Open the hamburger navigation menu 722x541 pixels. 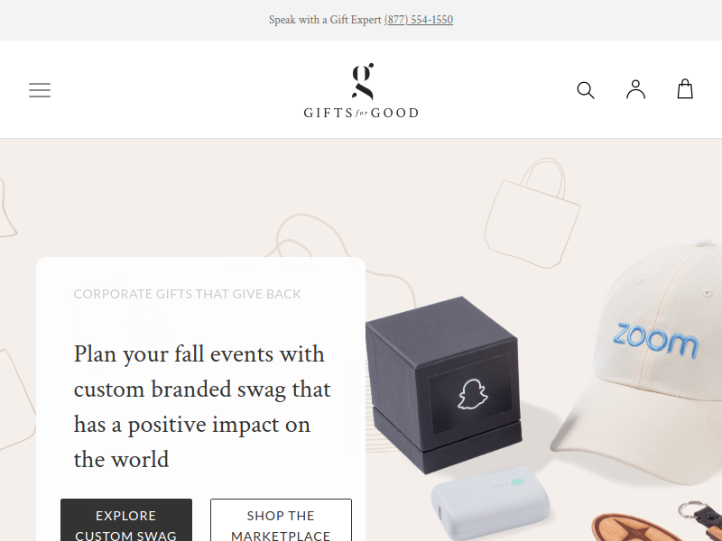(x=40, y=89)
